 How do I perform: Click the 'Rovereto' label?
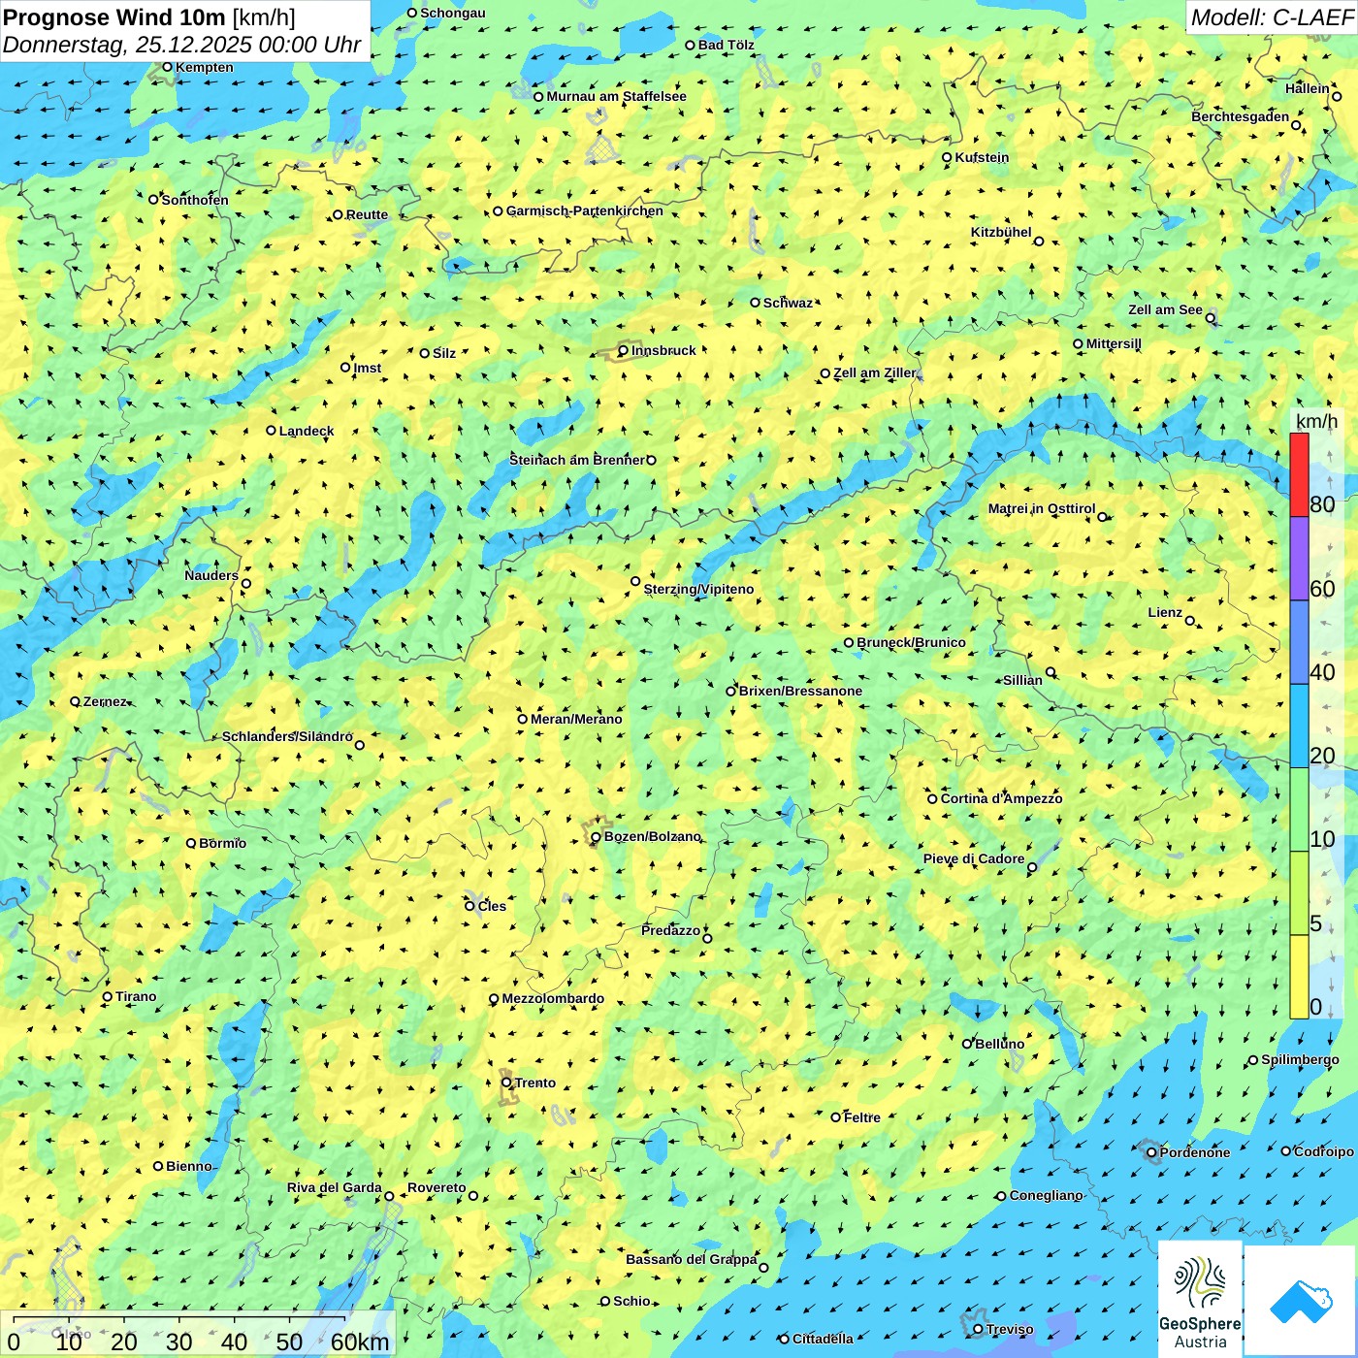[x=437, y=1187]
